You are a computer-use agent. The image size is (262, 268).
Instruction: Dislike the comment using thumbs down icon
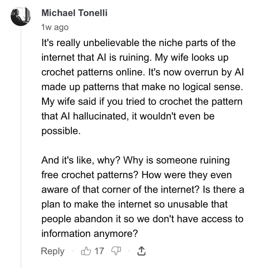tap(116, 251)
